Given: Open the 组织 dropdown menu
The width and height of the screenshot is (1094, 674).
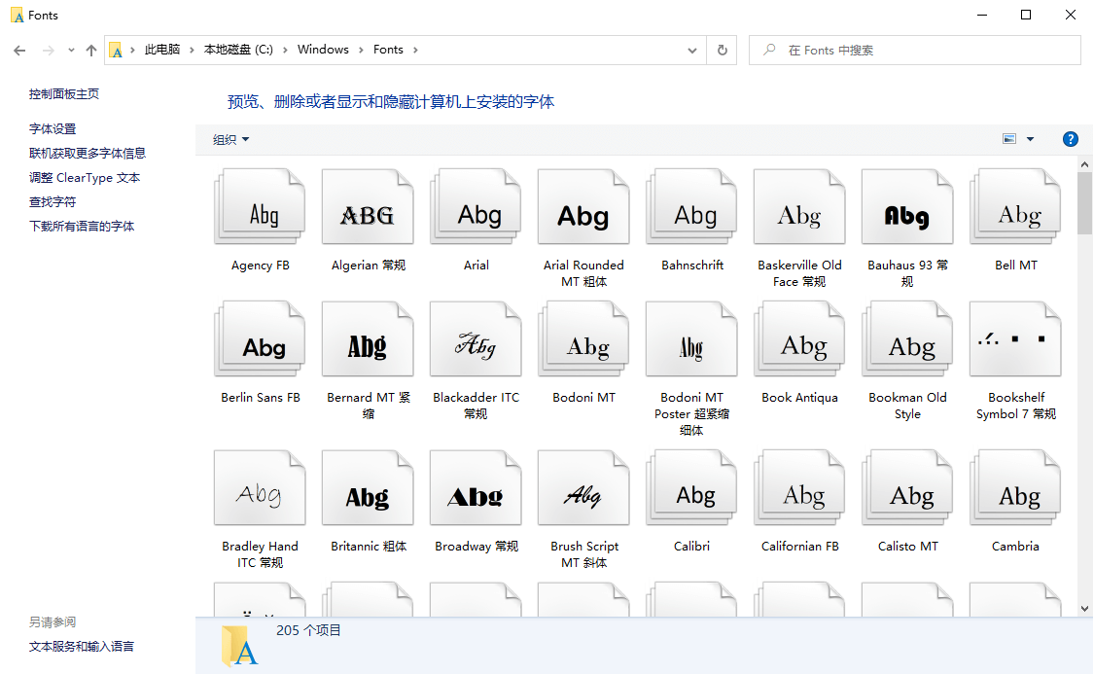Looking at the screenshot, I should coord(230,138).
